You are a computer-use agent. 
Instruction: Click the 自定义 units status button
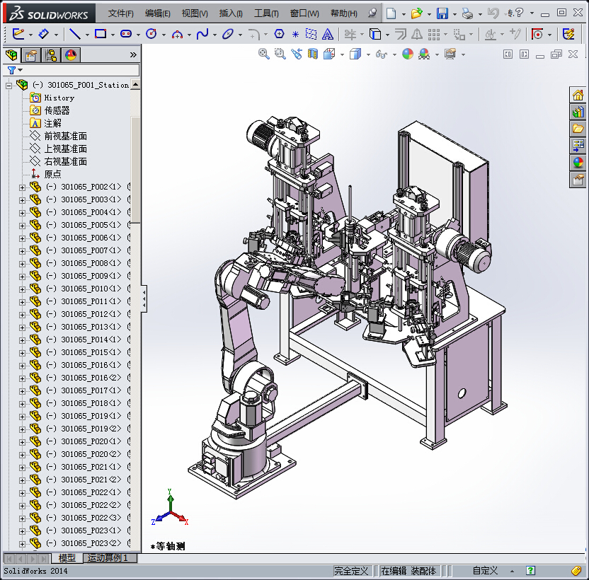pos(485,571)
